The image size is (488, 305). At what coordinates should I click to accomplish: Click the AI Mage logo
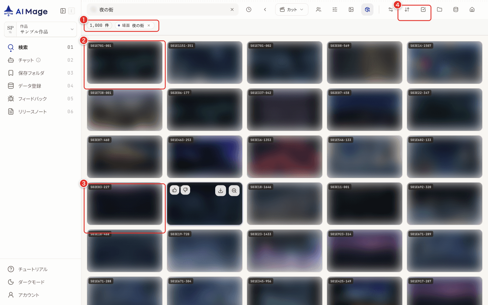tap(26, 11)
